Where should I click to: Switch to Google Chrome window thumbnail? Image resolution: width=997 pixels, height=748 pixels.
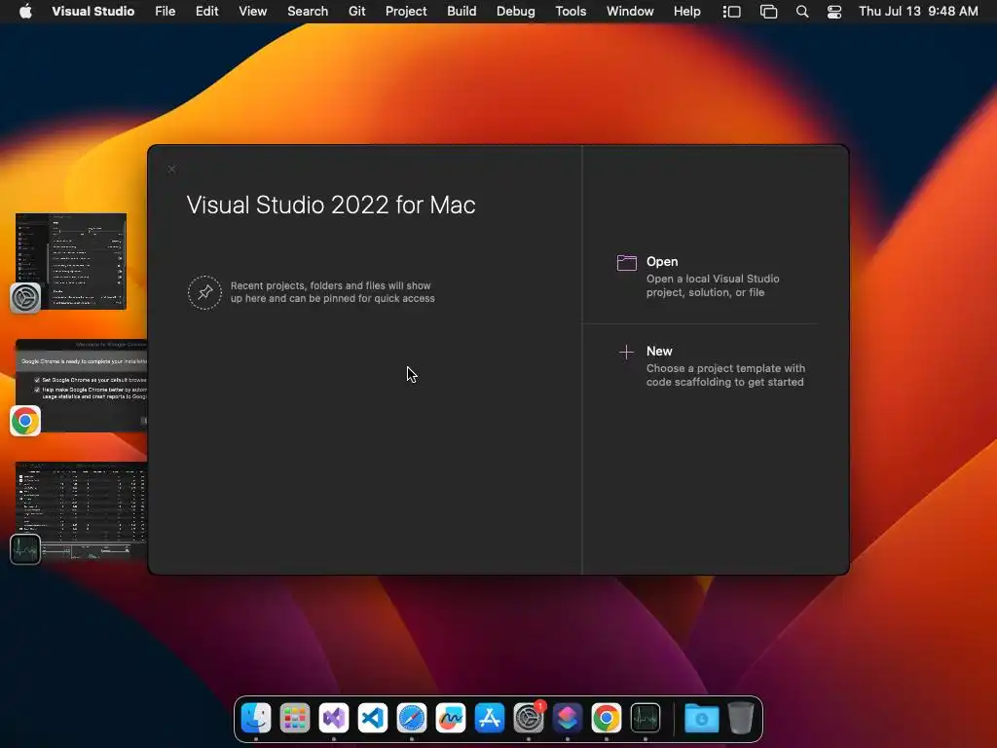(81, 386)
